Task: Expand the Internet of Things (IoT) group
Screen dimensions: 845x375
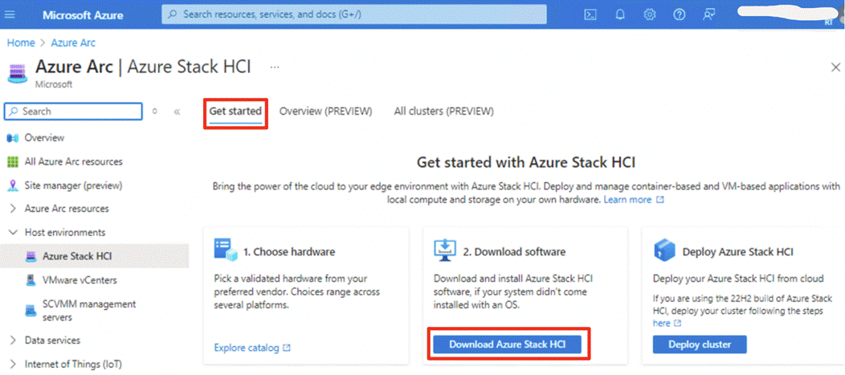Action: [x=13, y=365]
